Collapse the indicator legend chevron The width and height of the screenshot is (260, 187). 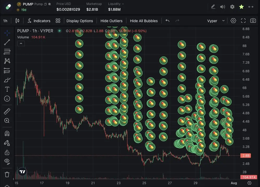21,44
